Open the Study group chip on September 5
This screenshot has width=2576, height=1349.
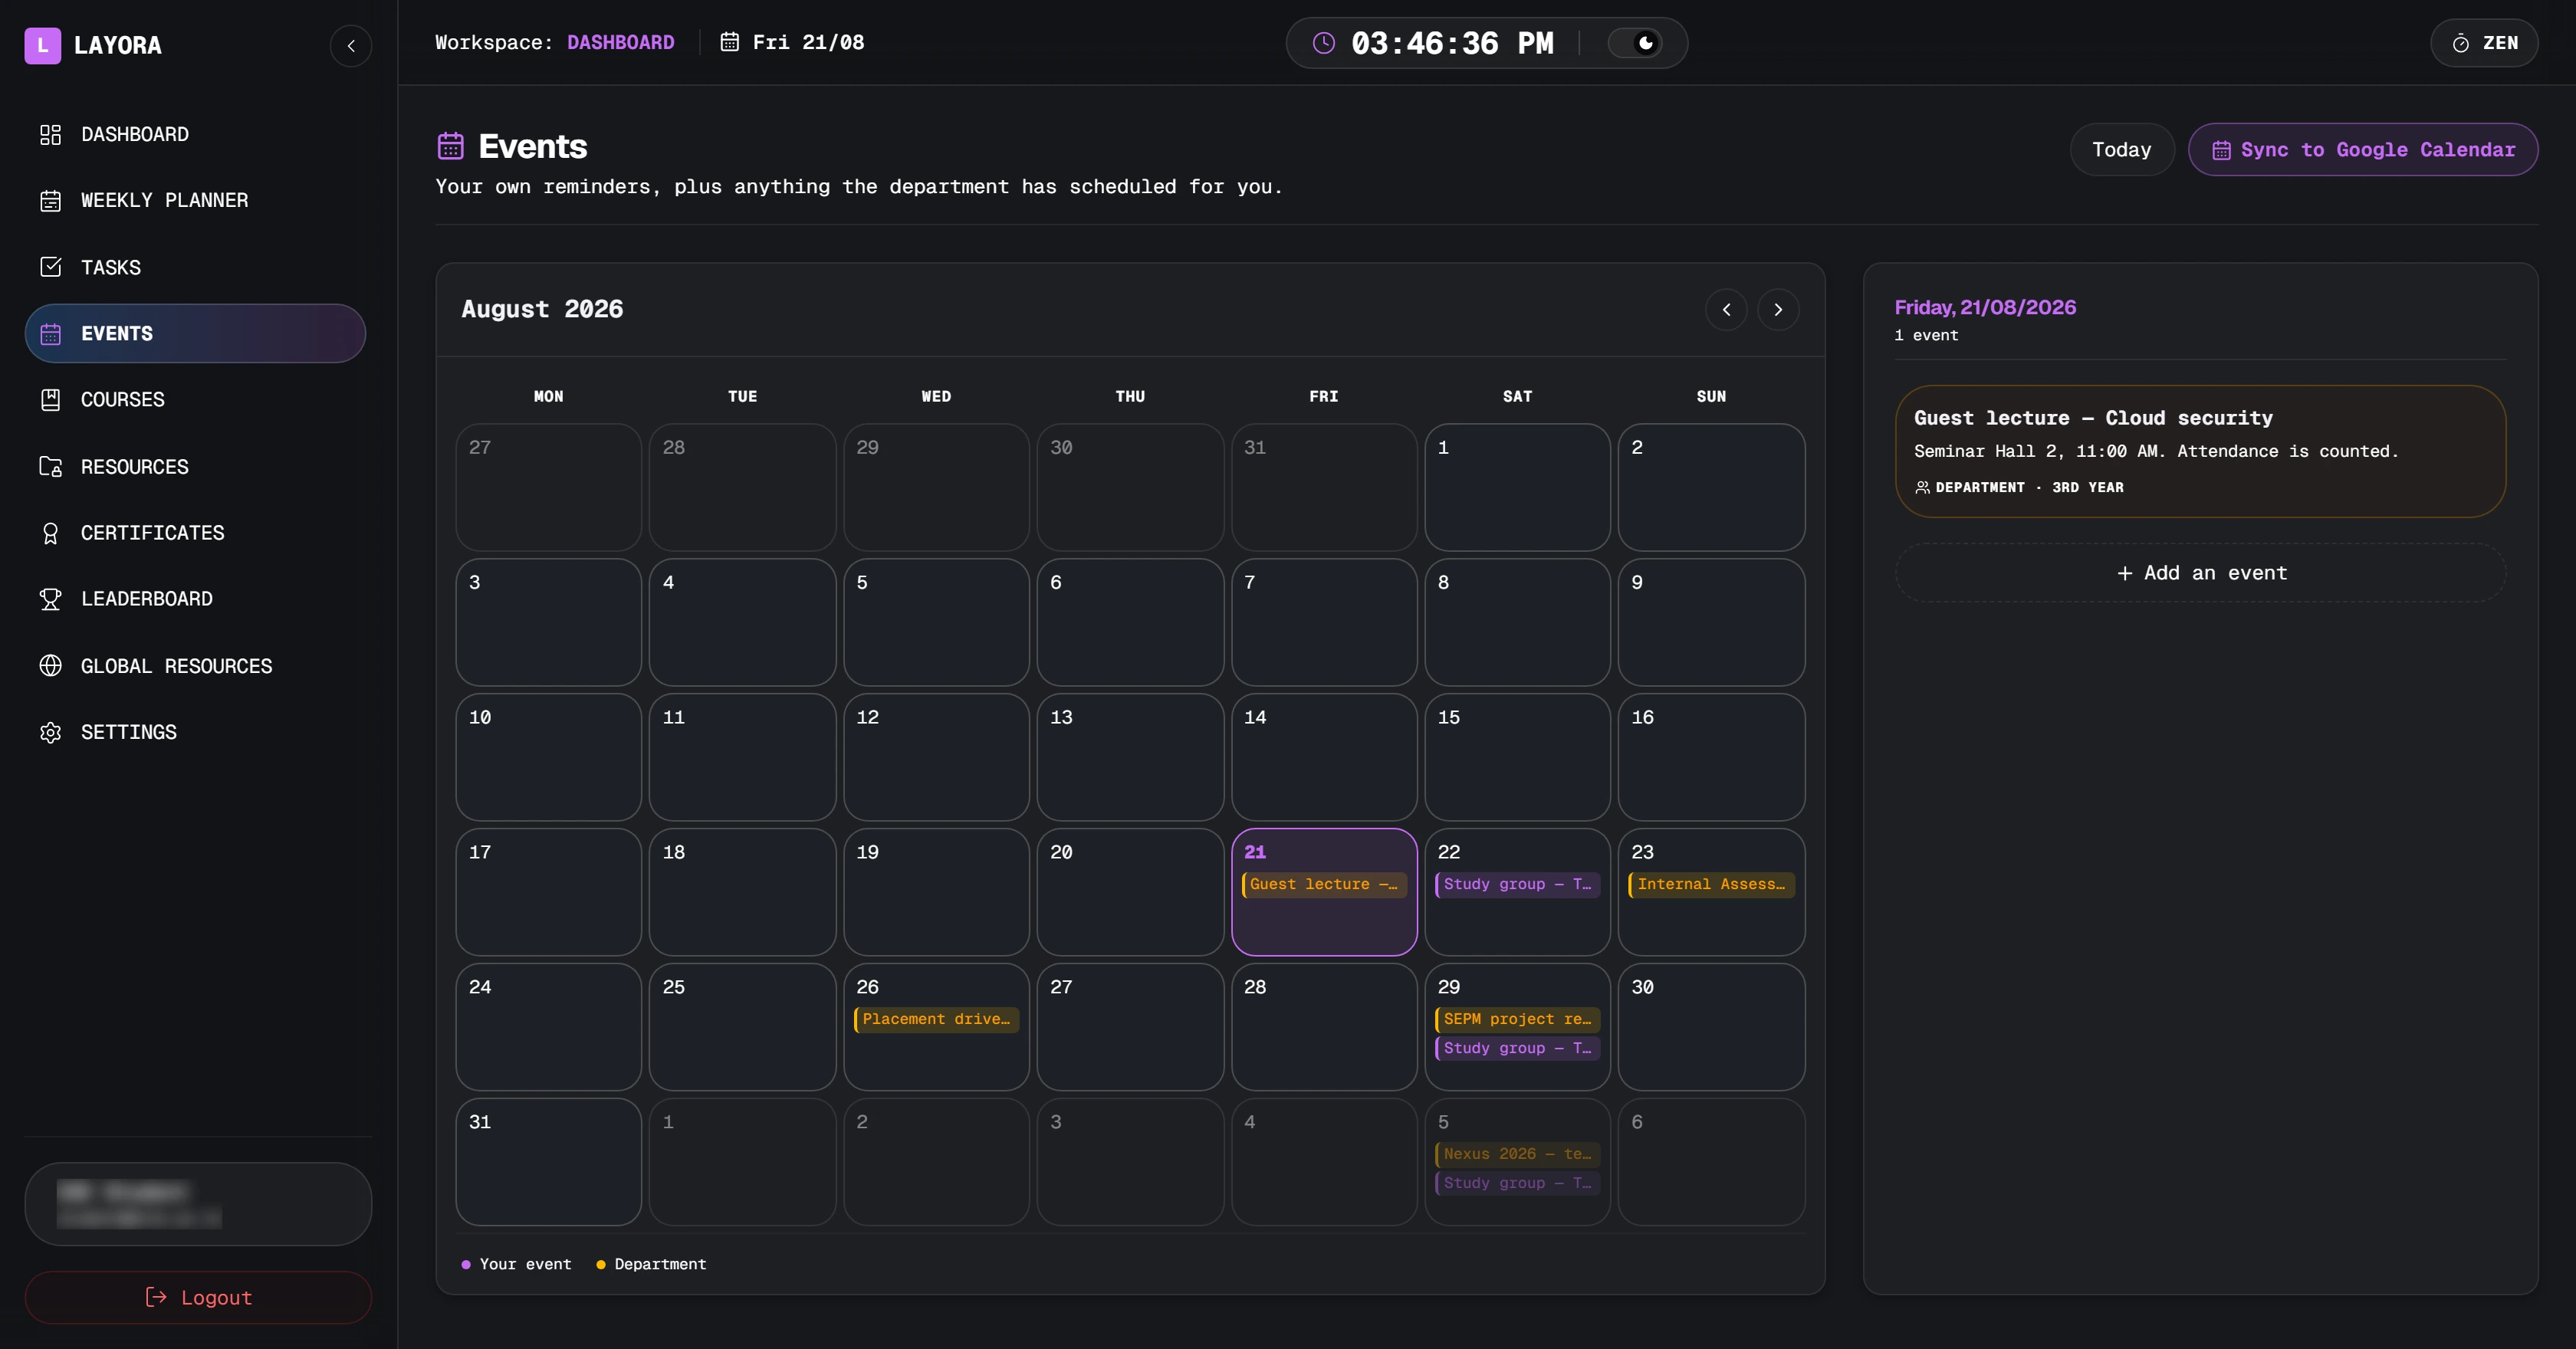click(1517, 1183)
